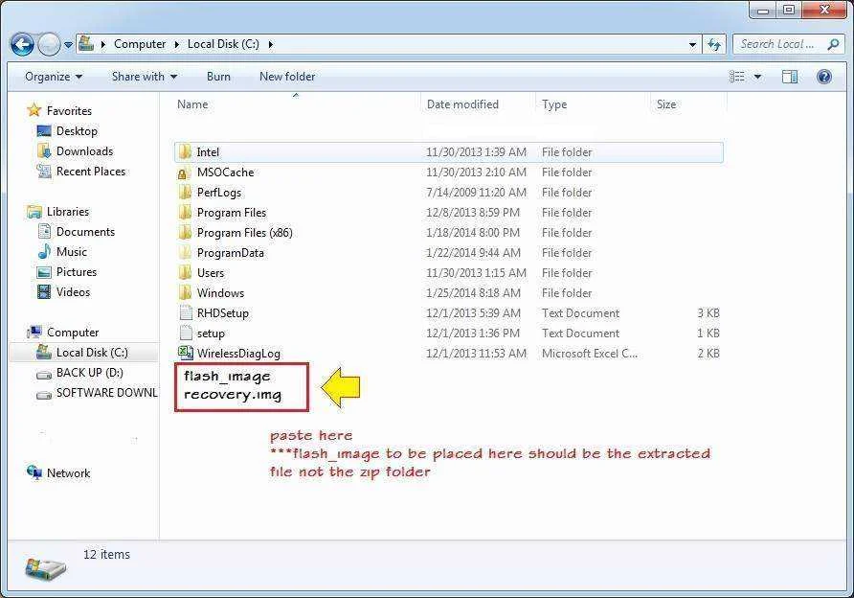The height and width of the screenshot is (598, 854).
Task: Click the Users folder icon
Action: point(185,273)
